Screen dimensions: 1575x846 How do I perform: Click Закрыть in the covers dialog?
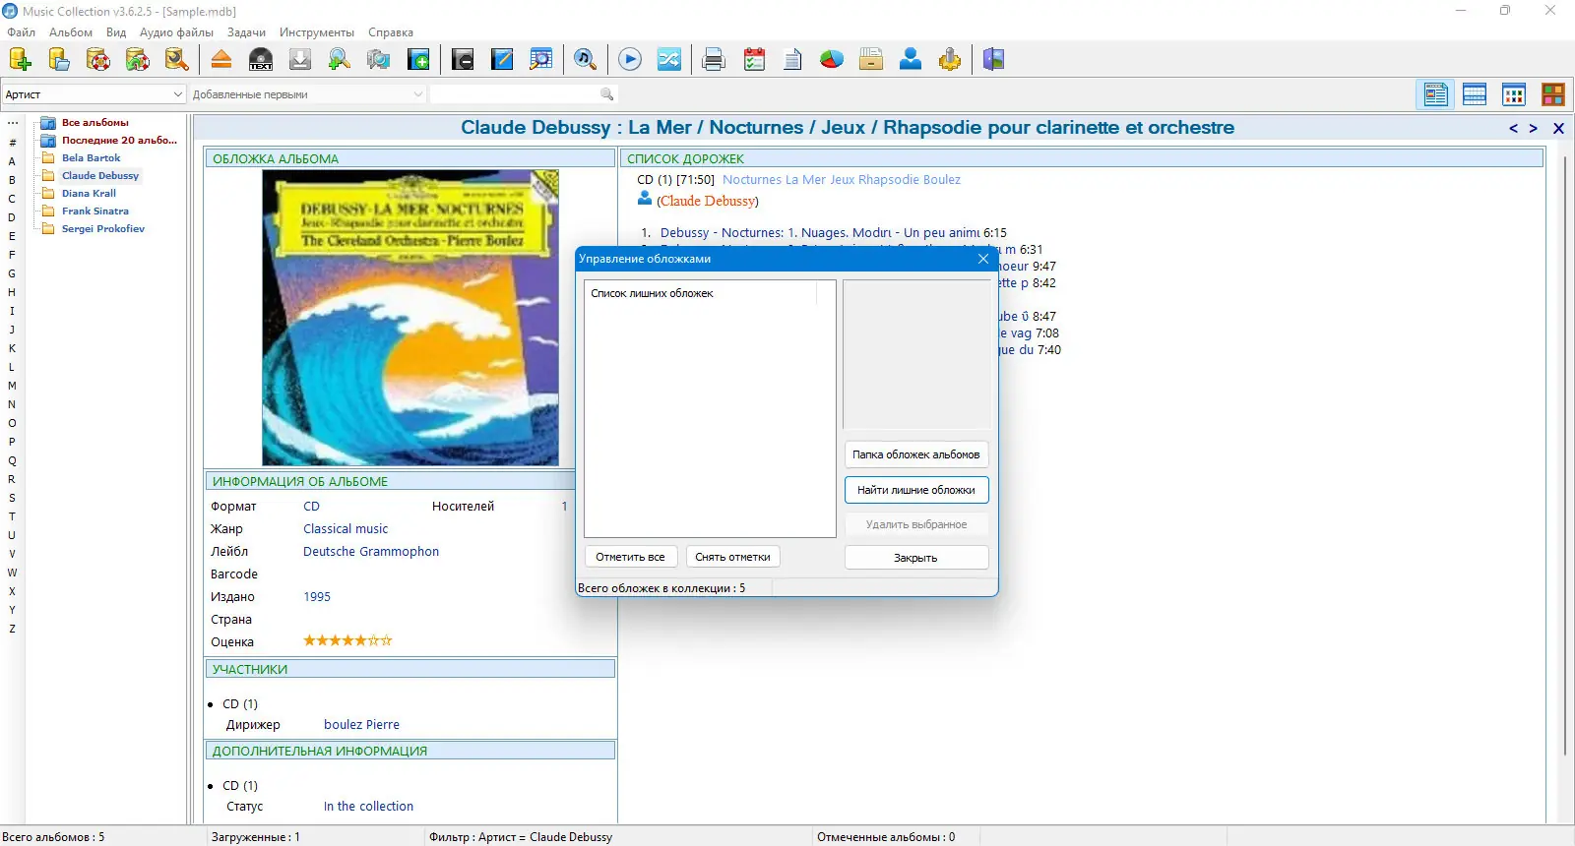click(916, 558)
